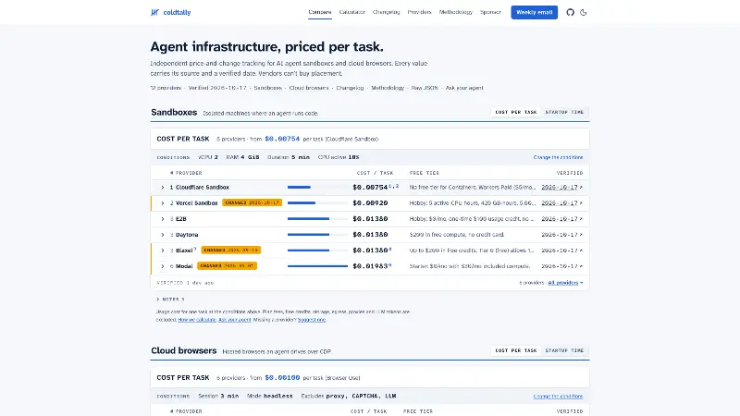This screenshot has height=416, width=740.
Task: Click Change the conditions in Sandboxes
Action: tap(558, 157)
